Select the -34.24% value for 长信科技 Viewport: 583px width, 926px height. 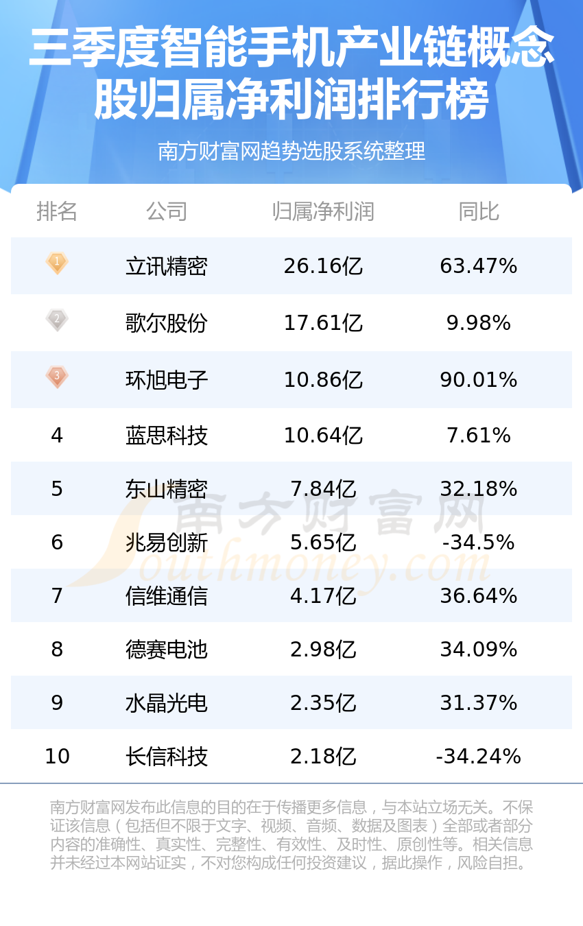(479, 757)
